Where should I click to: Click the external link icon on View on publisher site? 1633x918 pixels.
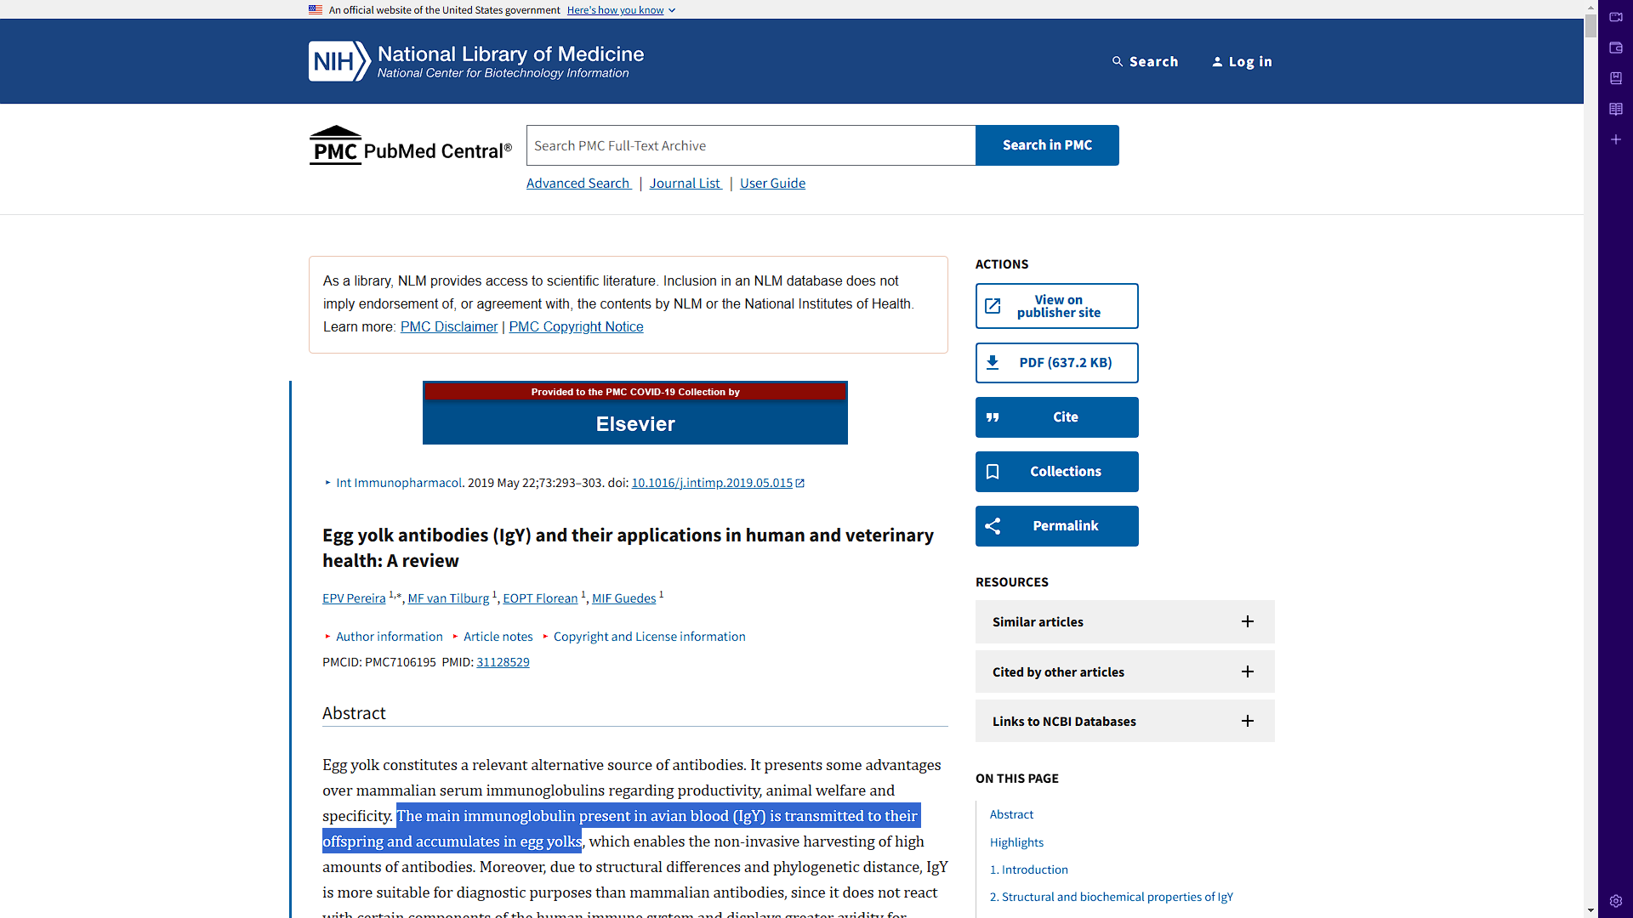tap(993, 306)
